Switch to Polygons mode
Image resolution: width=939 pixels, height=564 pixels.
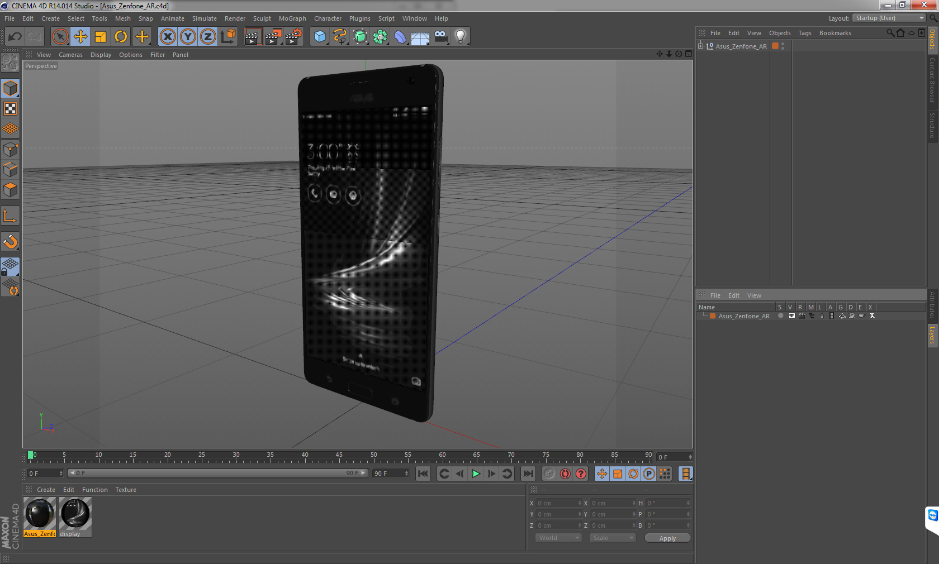(x=10, y=190)
